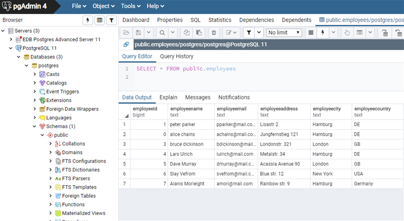Click the Stop query square icon
This screenshot has height=221, width=404.
[x=311, y=33]
